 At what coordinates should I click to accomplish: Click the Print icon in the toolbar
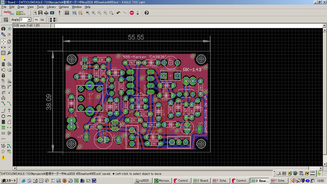[46, 13]
